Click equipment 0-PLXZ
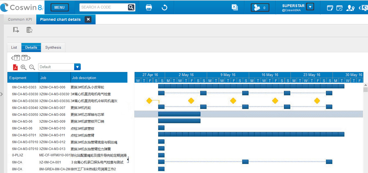Viewport: 368px width, 173px height. 18,155
